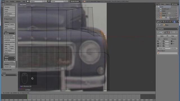Open the Render menu
Viewport: 180px width, 101px height.
pos(12,1)
